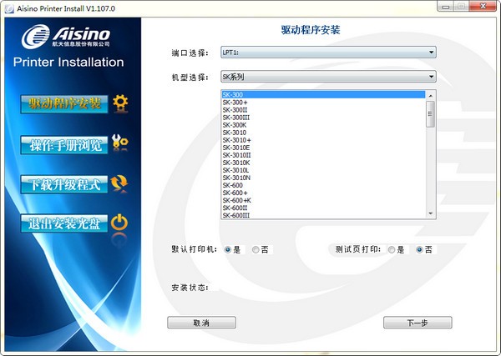The width and height of the screenshot is (501, 356).
Task: Click the 下一步 button
Action: [x=417, y=323]
